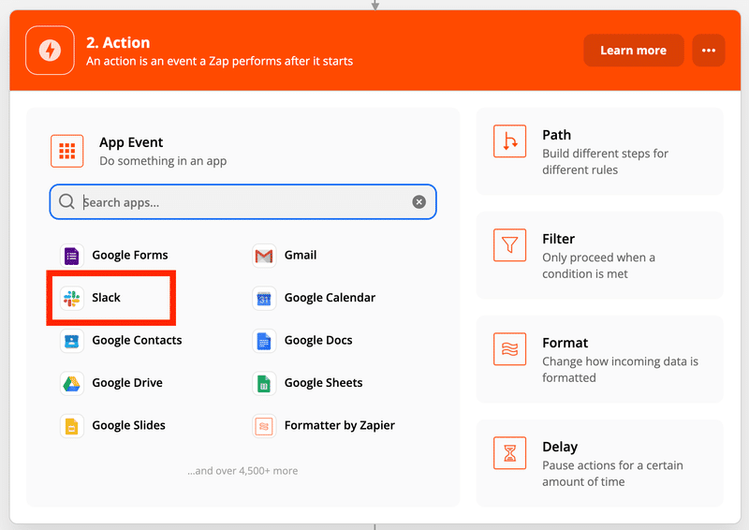This screenshot has height=530, width=749.
Task: Click the Delay title text
Action: pyautogui.click(x=560, y=447)
